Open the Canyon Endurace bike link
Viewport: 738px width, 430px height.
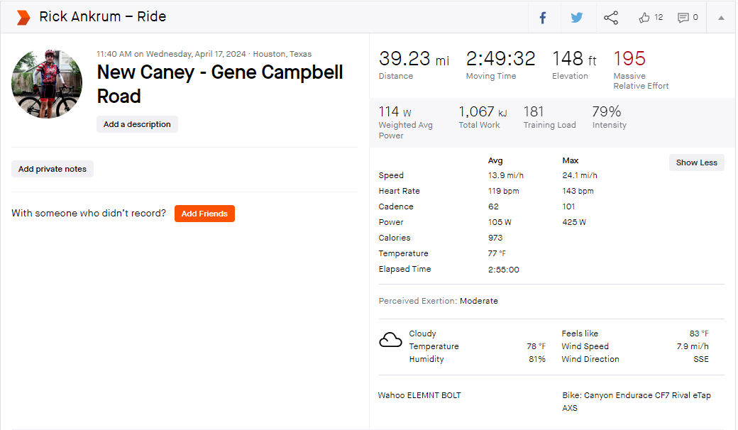[637, 402]
